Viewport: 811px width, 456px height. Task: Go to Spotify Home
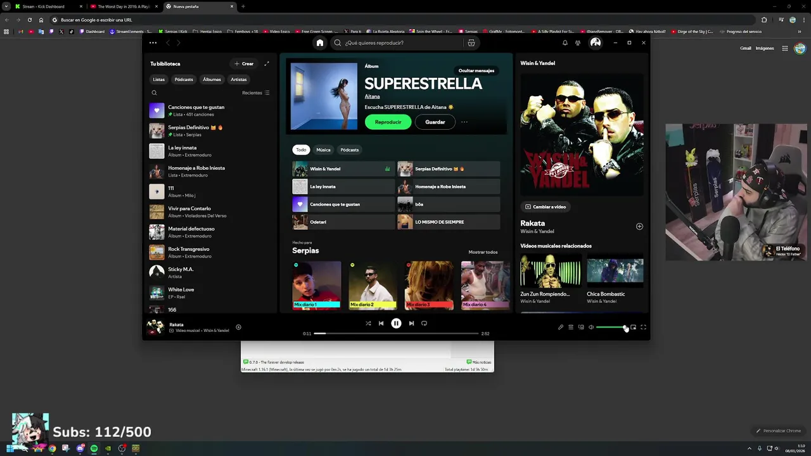(x=320, y=42)
